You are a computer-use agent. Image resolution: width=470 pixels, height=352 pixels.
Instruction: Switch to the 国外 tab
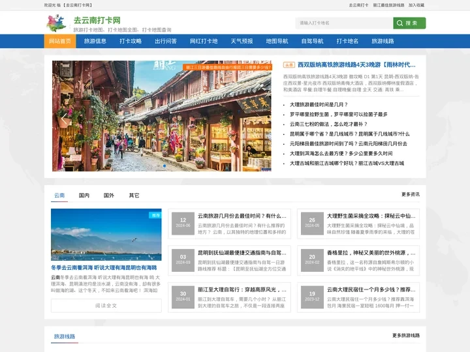[x=109, y=196]
